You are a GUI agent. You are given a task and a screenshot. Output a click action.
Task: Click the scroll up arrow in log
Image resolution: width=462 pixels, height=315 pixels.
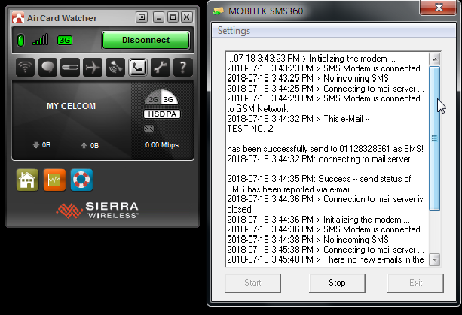tap(434, 59)
